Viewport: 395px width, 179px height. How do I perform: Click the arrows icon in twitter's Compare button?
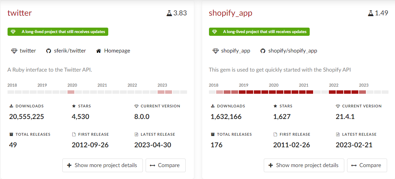click(152, 165)
